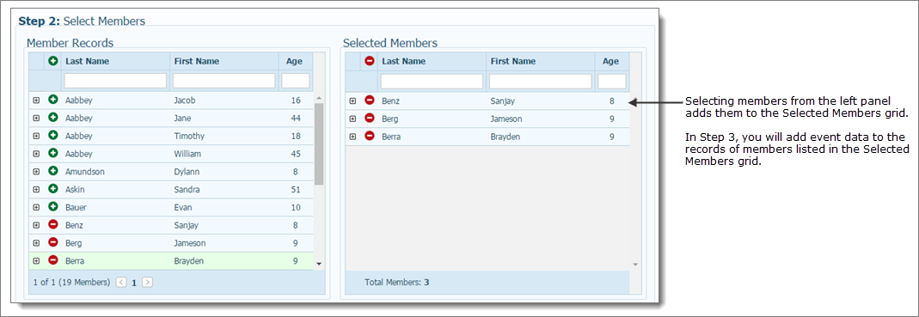919x317 pixels.
Task: Select the name Dylann in Member Records
Action: pyautogui.click(x=187, y=172)
